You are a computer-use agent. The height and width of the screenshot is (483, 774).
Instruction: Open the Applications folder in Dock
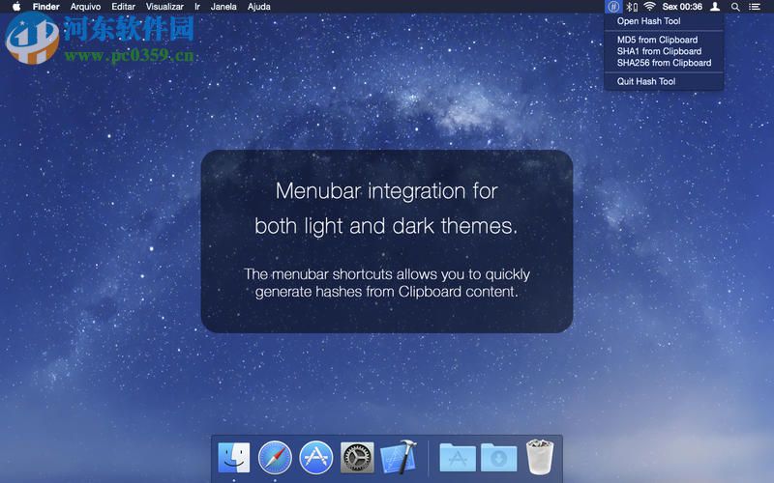(x=458, y=457)
